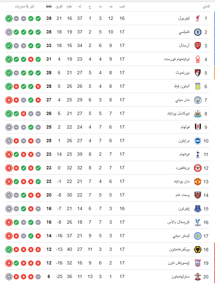The width and height of the screenshot is (215, 287).
Task: Select the Manchester City crest
Action: click(197, 100)
